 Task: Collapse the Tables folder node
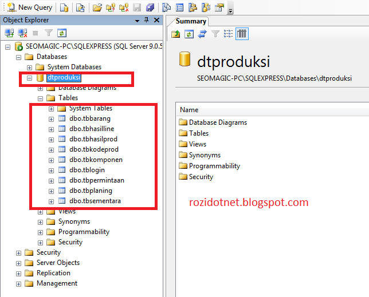[x=41, y=98]
